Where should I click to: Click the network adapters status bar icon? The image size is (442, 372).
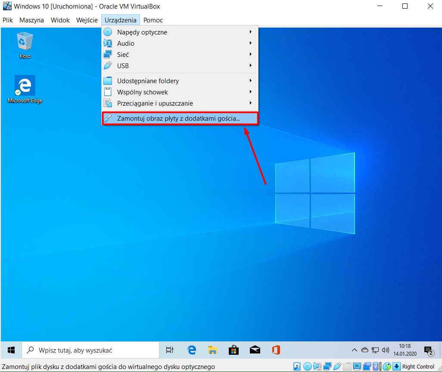point(327,366)
